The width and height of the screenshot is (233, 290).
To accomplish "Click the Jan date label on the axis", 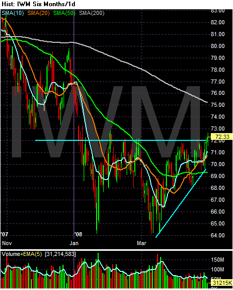I will [x=74, y=243].
